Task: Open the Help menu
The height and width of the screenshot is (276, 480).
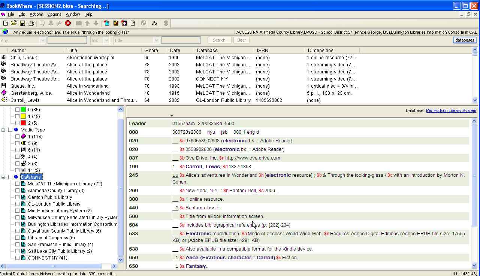Action: pyautogui.click(x=88, y=14)
